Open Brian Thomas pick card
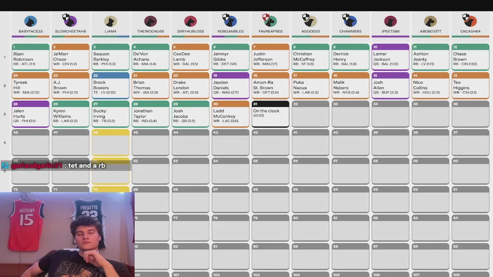Viewport: 493px width, 277px height. click(151, 85)
